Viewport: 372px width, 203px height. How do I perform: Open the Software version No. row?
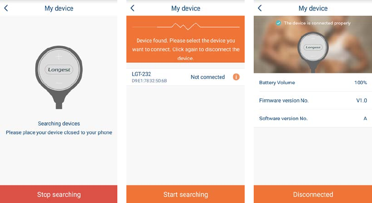[x=313, y=118]
